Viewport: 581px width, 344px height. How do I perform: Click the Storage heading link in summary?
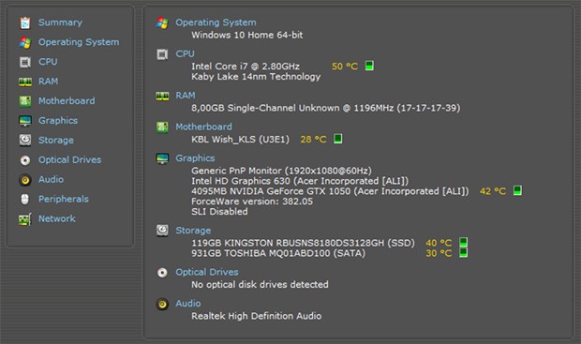pyautogui.click(x=193, y=231)
